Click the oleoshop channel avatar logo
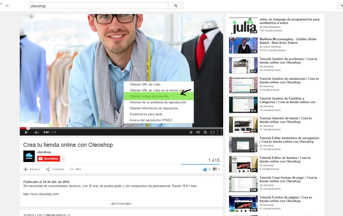The image size is (343, 216). pyautogui.click(x=29, y=156)
